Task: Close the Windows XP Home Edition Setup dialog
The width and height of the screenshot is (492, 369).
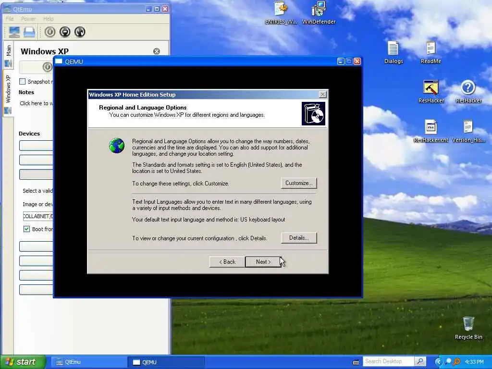Action: tap(322, 95)
